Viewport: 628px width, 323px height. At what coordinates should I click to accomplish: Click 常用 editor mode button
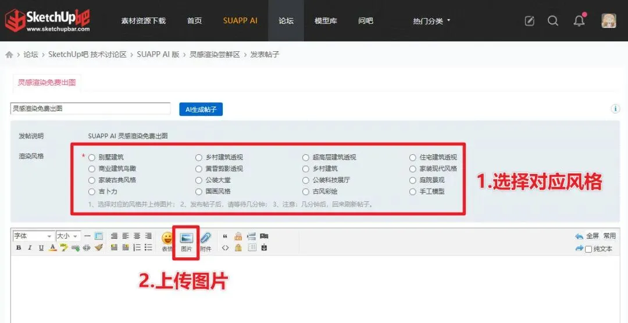coord(609,236)
